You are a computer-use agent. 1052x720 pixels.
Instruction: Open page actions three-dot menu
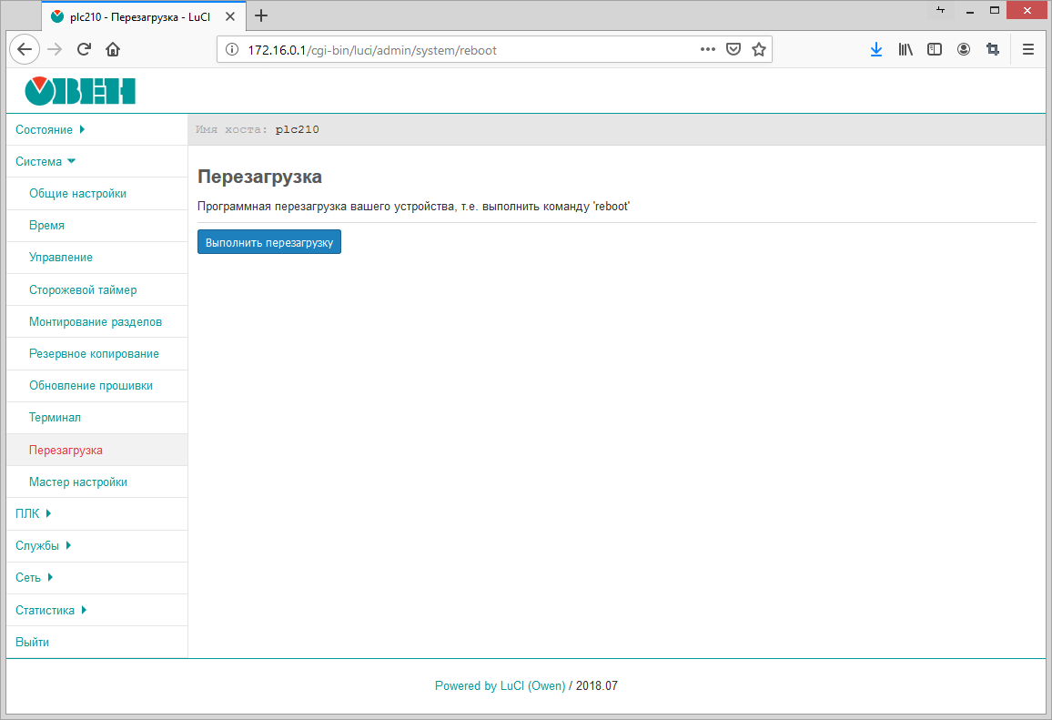coord(707,50)
